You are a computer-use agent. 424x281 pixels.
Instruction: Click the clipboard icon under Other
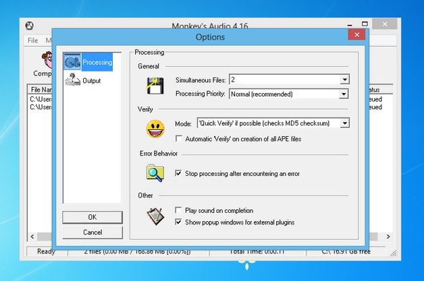155,216
